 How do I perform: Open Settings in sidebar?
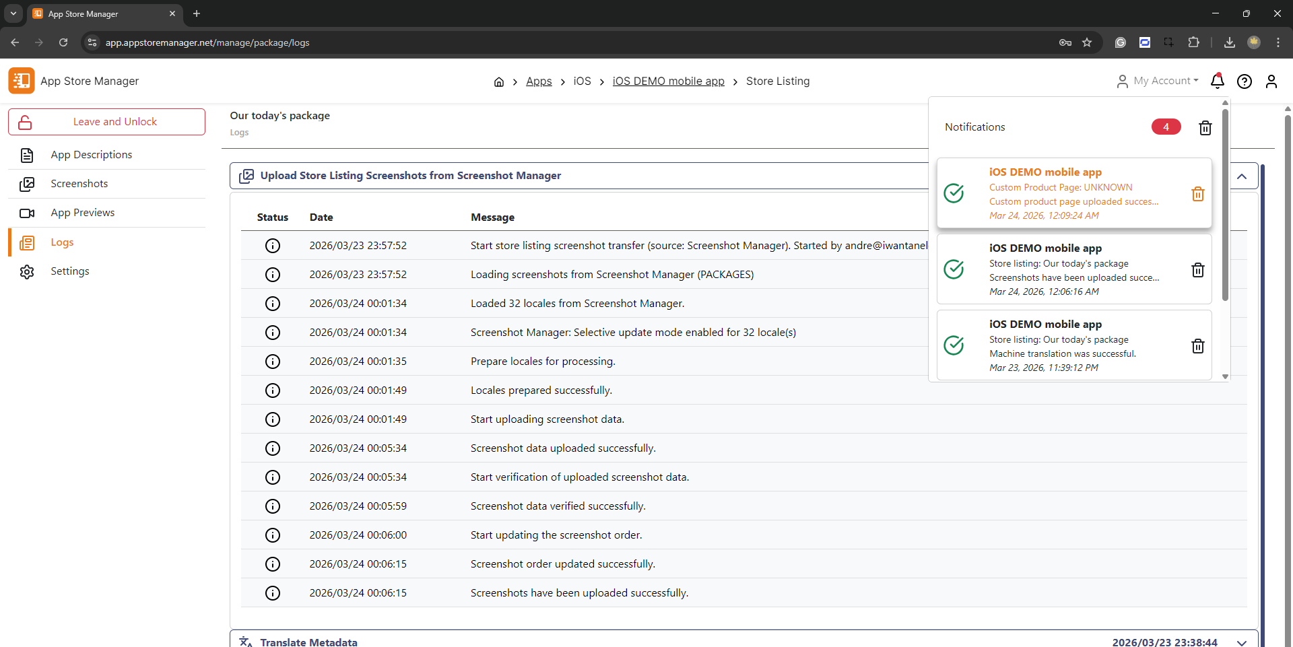(x=69, y=271)
